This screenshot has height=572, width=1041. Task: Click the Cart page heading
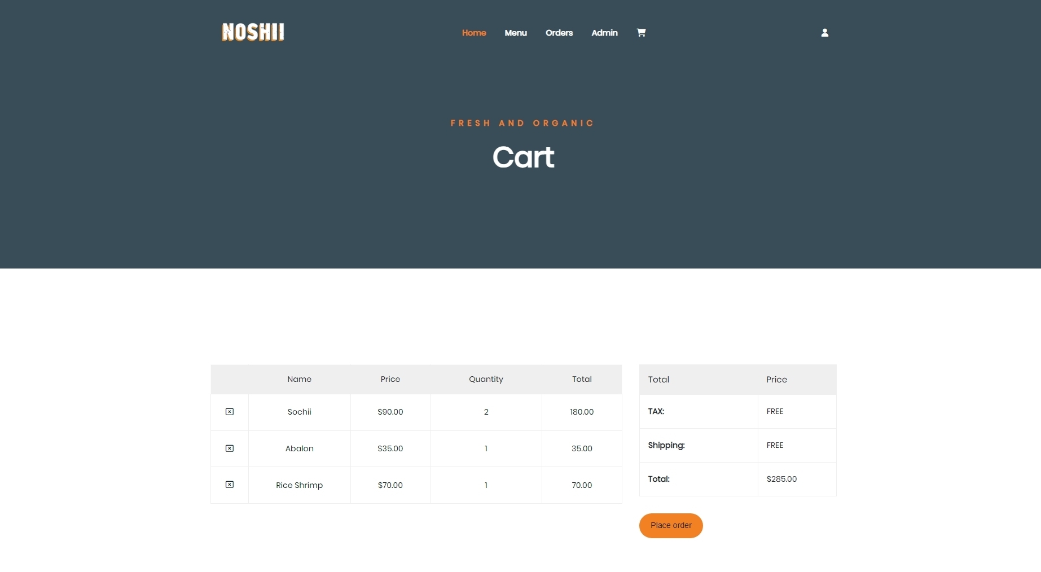522,157
